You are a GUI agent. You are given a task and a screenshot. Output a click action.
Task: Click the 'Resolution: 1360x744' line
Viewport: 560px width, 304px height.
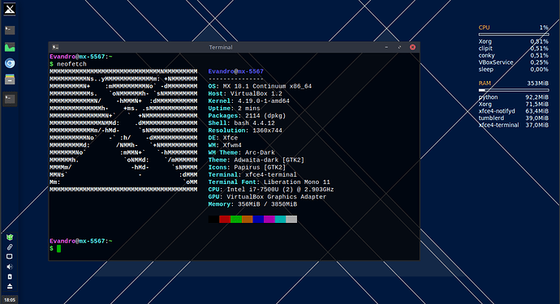pos(245,131)
